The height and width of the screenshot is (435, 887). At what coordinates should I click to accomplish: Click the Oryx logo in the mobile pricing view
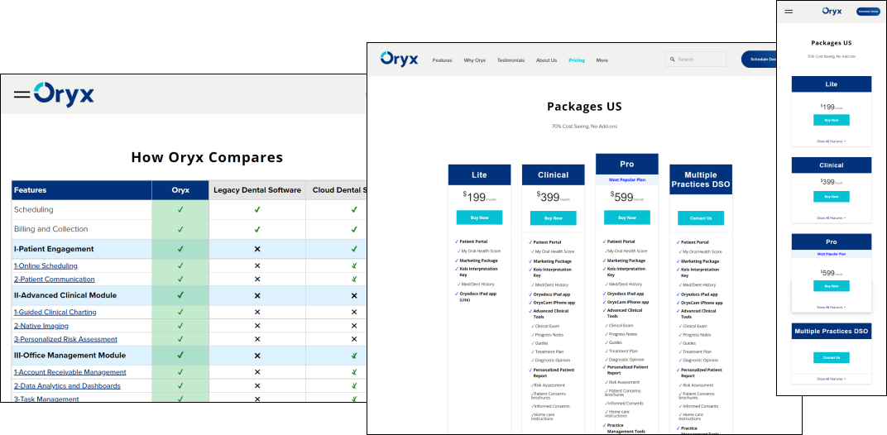tap(832, 11)
